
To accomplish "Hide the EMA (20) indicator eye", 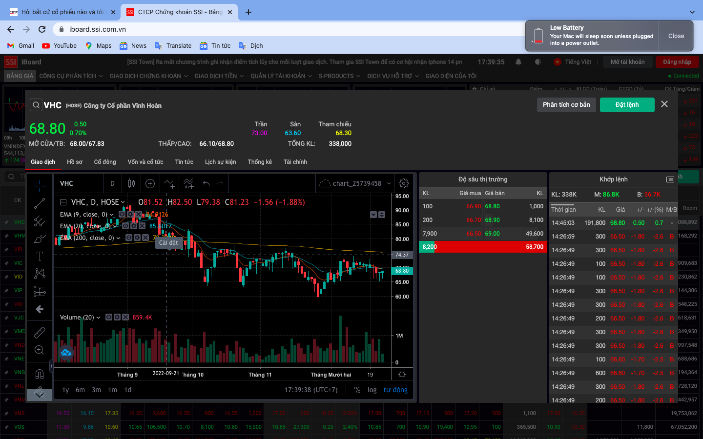I will click(x=125, y=226).
